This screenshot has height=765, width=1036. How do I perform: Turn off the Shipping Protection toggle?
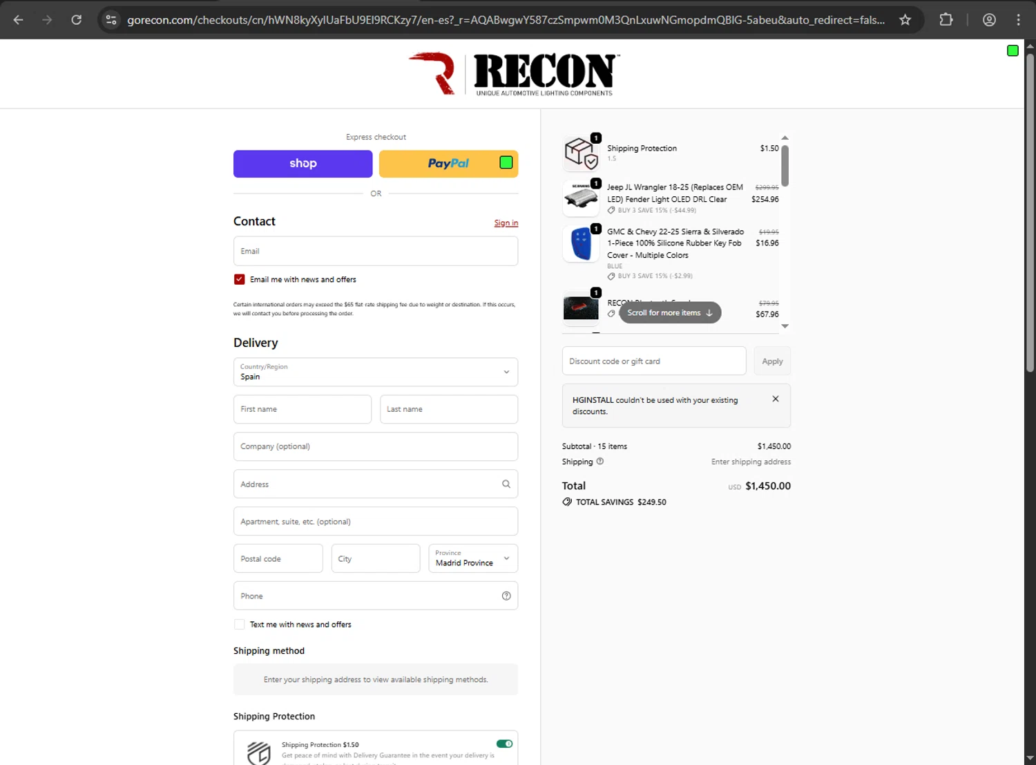pos(504,744)
